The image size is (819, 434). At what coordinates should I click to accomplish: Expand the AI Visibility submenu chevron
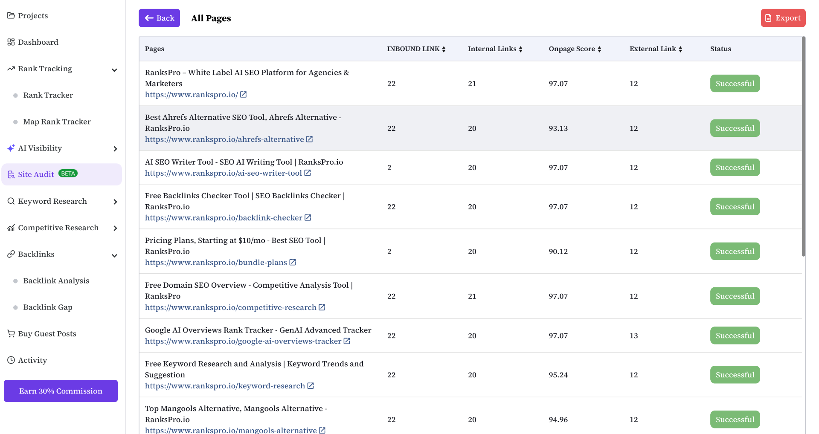pyautogui.click(x=115, y=149)
